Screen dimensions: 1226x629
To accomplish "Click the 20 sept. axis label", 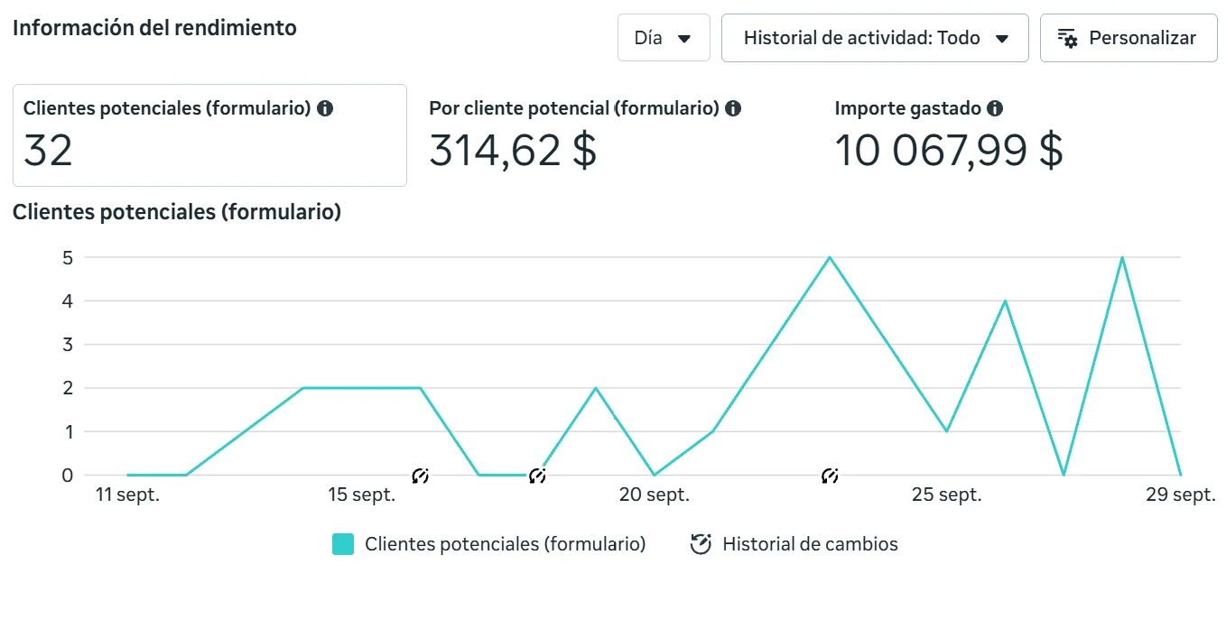I will coord(655,495).
